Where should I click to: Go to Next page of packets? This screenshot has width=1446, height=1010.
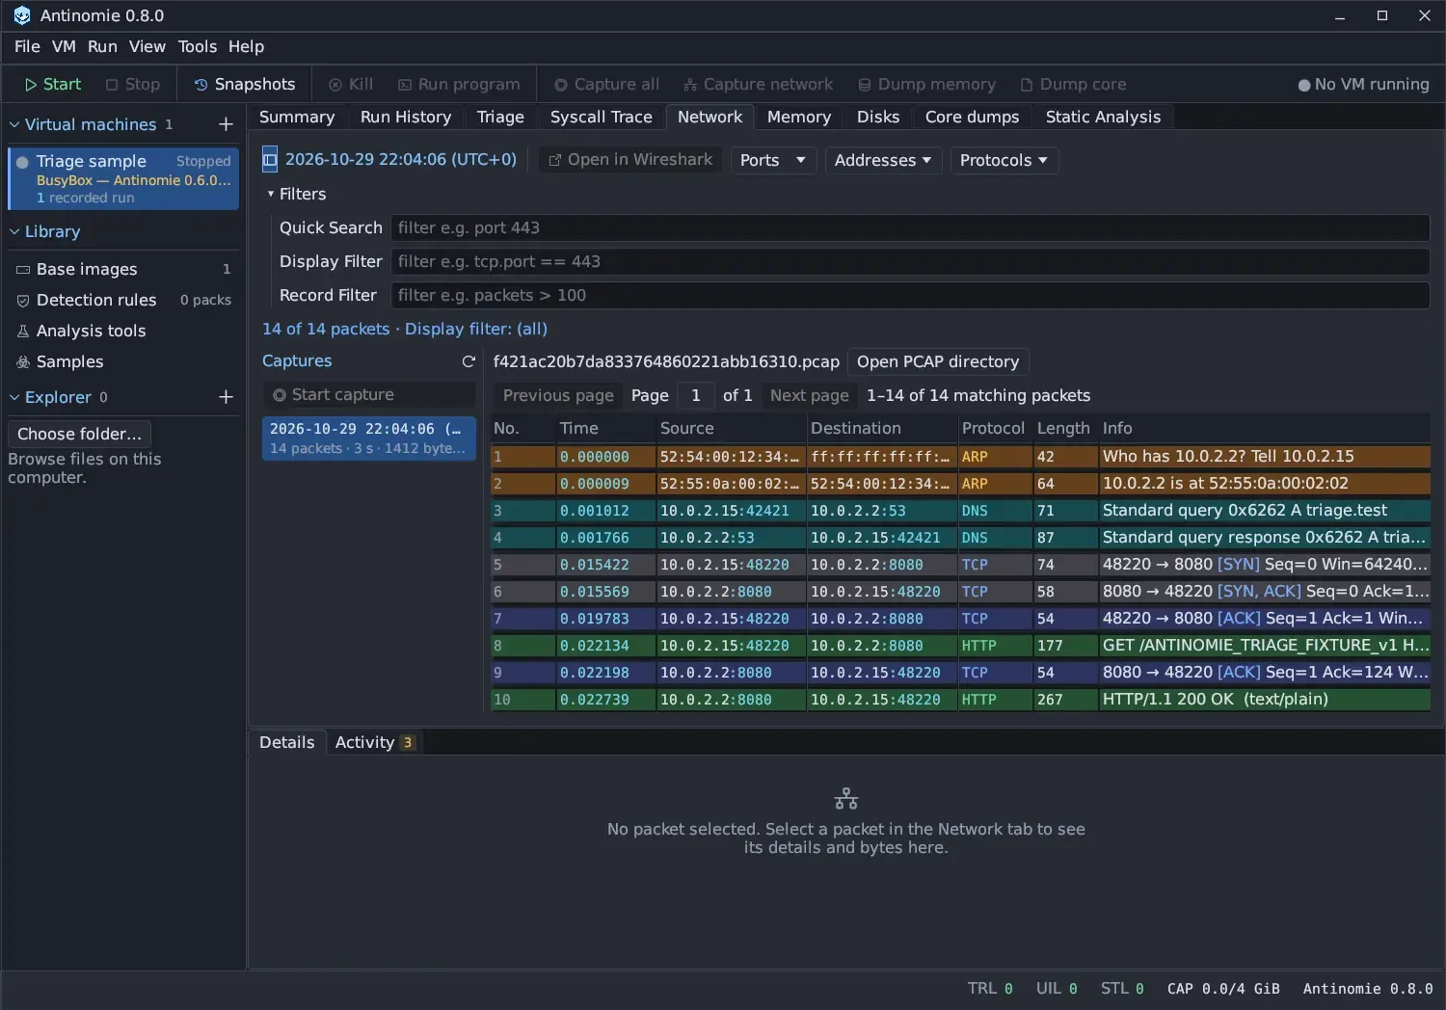pos(810,395)
